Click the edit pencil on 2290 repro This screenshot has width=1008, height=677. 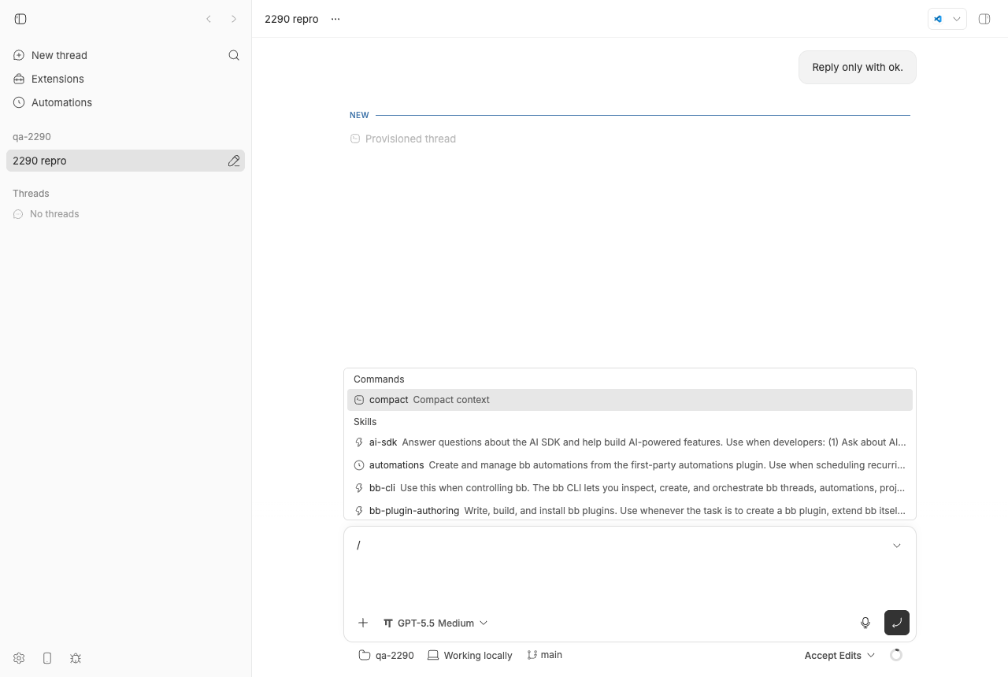pyautogui.click(x=234, y=161)
